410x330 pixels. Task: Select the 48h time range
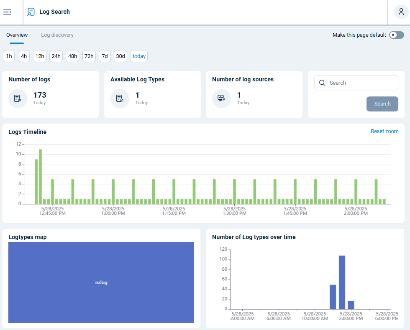point(72,56)
